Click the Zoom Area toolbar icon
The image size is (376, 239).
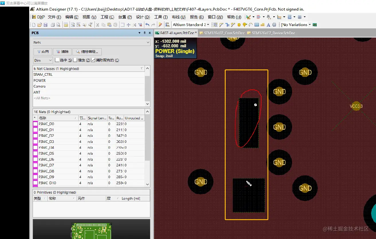(x=78, y=25)
